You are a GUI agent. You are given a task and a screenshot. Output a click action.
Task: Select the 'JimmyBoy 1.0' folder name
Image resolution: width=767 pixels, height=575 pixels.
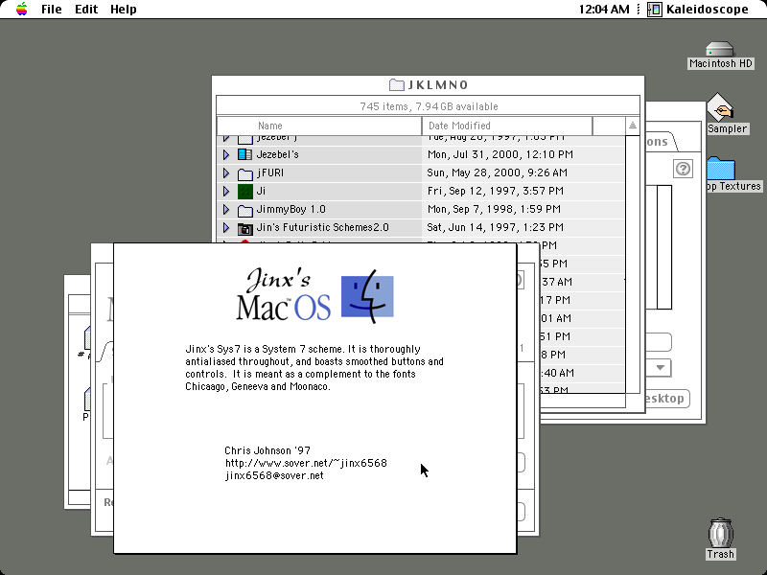click(291, 209)
